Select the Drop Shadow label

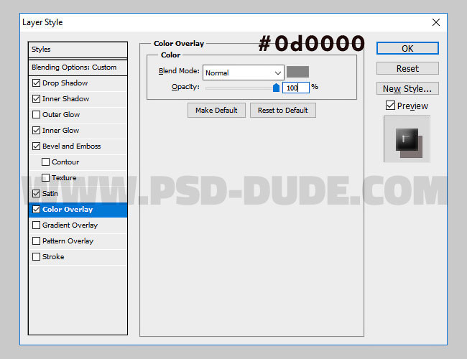65,83
